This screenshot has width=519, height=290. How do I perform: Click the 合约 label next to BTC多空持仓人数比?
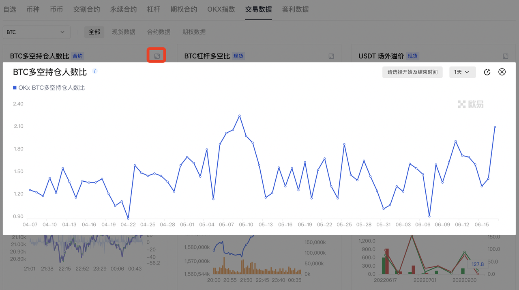click(x=77, y=56)
